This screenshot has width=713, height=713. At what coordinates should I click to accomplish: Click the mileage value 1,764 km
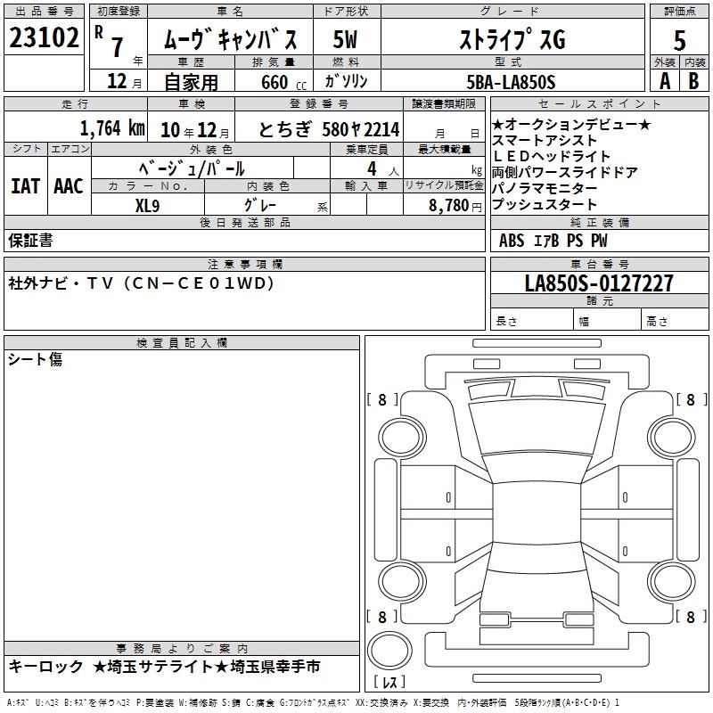pos(112,128)
